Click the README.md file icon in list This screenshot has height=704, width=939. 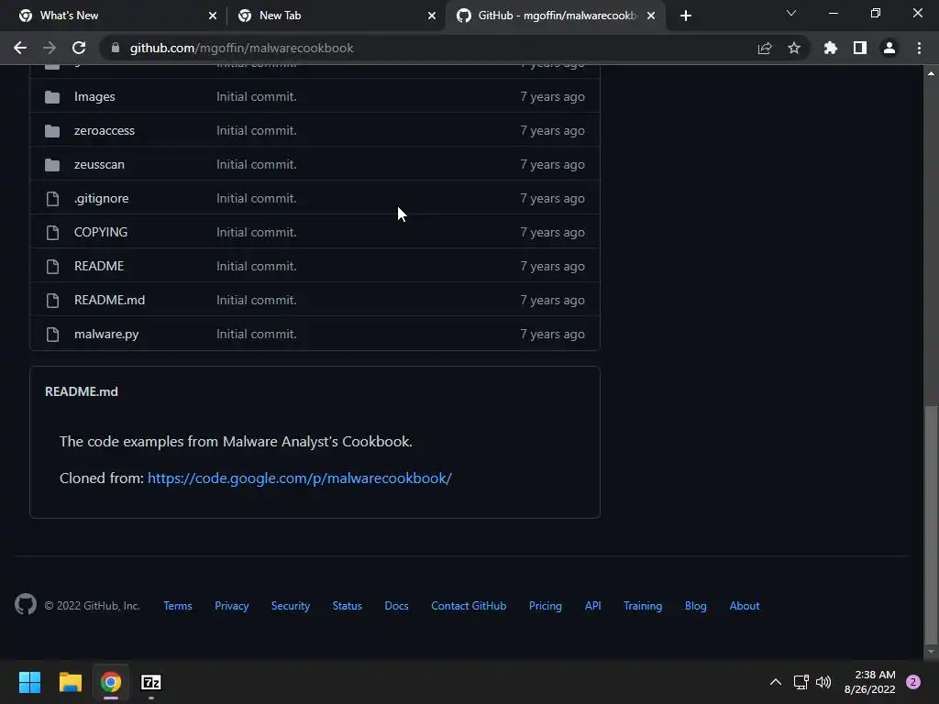52,300
